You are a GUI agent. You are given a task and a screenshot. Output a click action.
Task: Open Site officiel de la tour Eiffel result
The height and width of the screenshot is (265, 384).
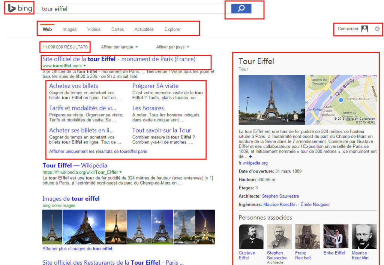[x=119, y=59]
